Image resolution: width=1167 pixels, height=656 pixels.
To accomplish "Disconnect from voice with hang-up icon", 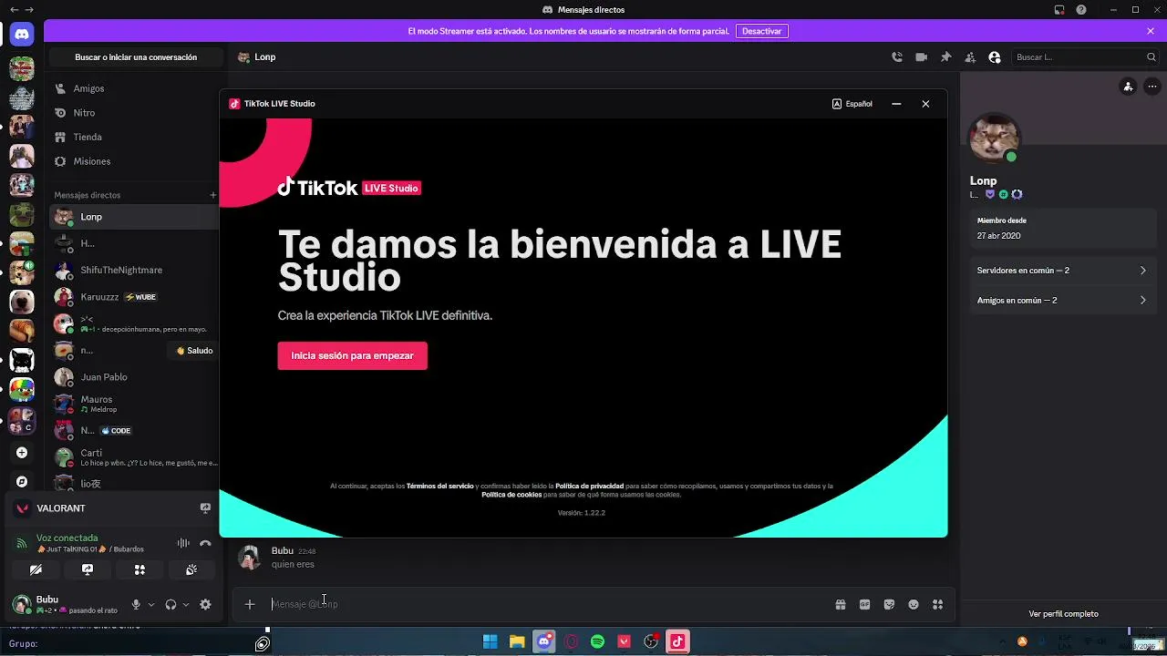I will (x=205, y=543).
